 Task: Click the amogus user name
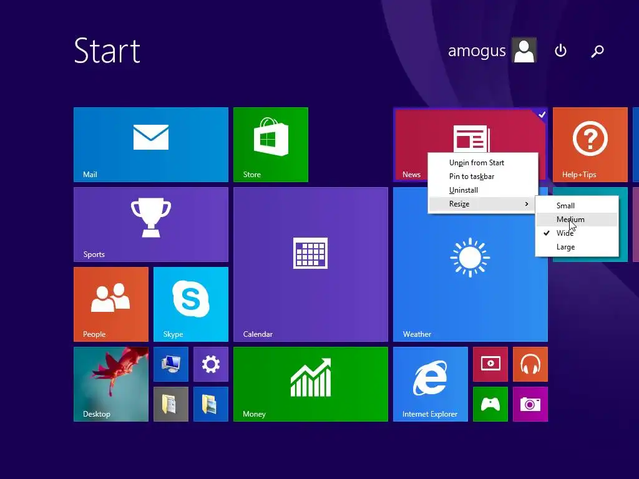tap(477, 51)
